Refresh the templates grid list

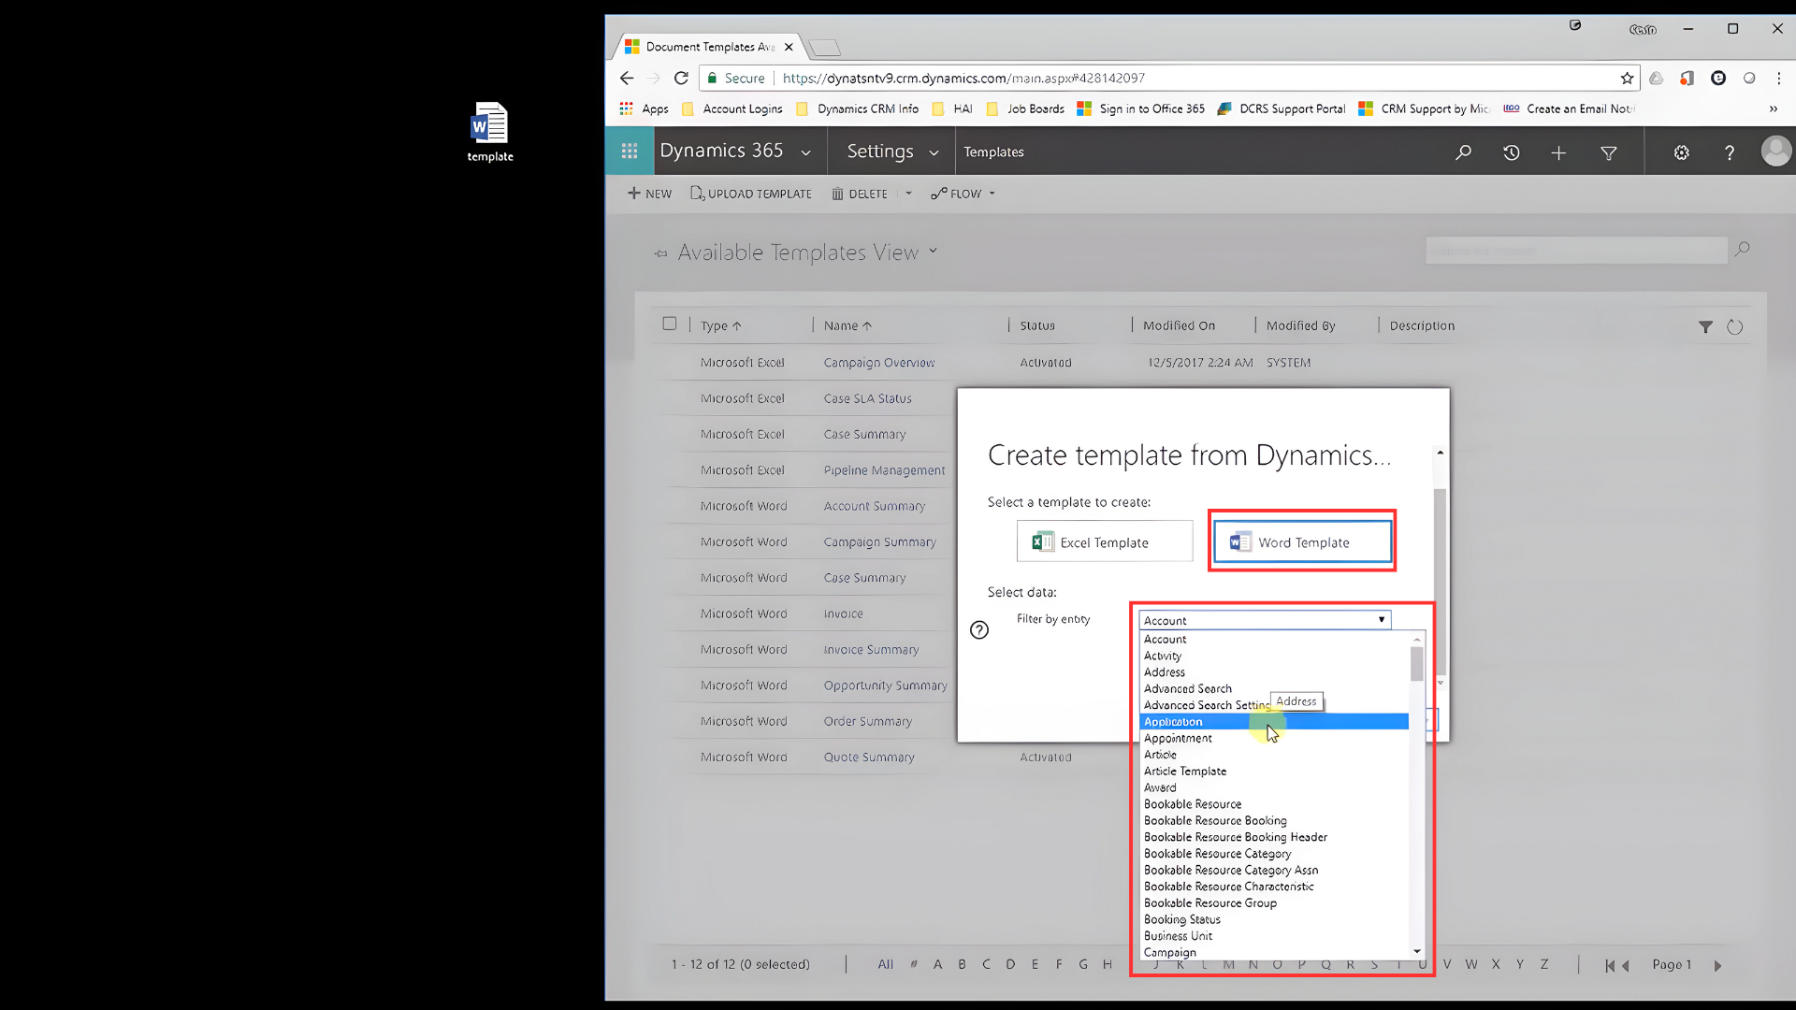click(1734, 326)
